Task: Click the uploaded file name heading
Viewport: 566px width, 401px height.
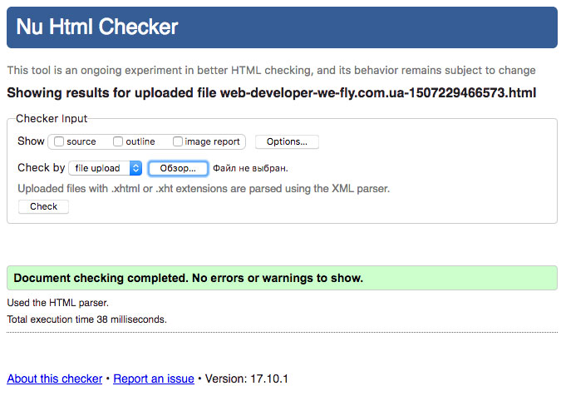Action: click(272, 92)
